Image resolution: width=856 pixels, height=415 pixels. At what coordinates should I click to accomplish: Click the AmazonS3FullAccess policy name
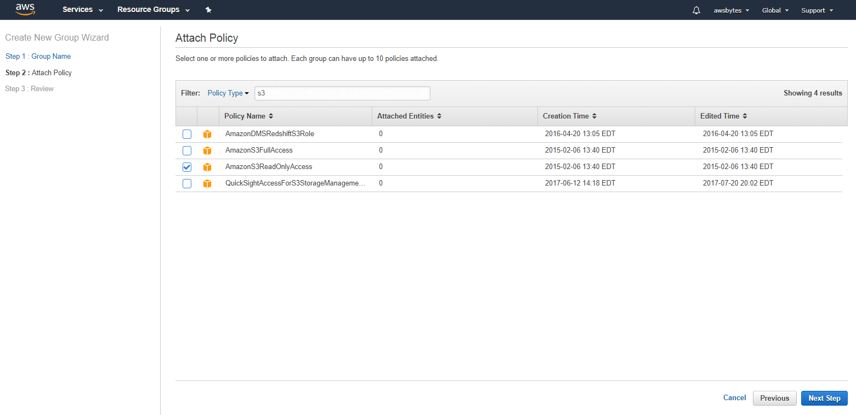coord(259,150)
